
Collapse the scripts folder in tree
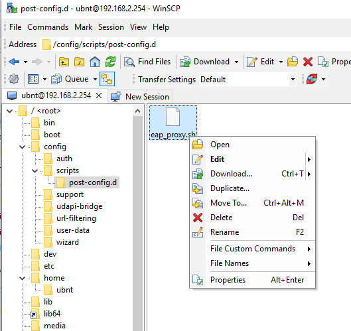pyautogui.click(x=35, y=171)
